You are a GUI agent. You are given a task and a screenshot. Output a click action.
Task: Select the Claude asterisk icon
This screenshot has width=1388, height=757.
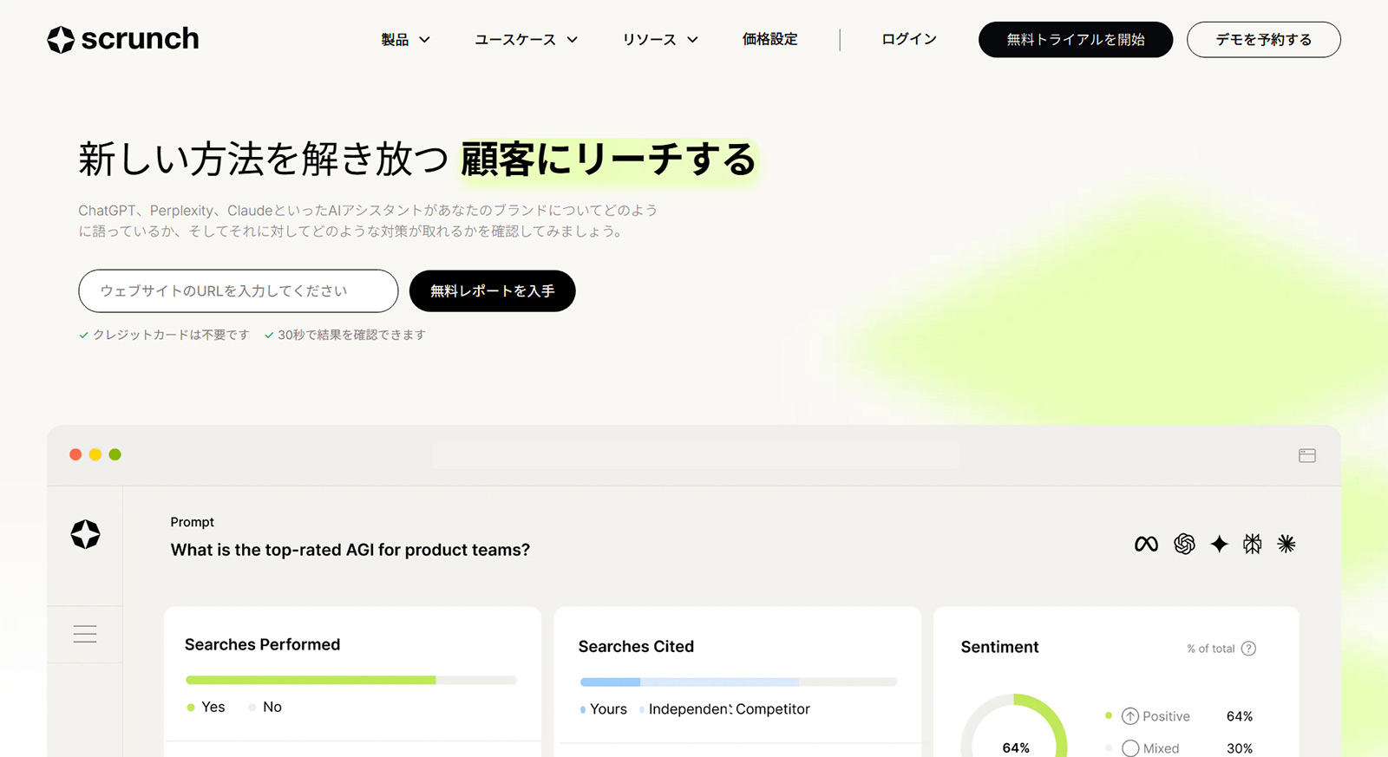pyautogui.click(x=1287, y=544)
